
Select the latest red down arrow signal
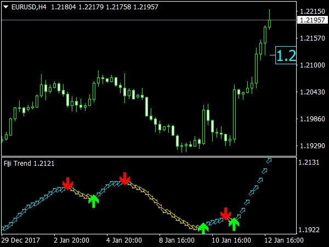point(225,214)
